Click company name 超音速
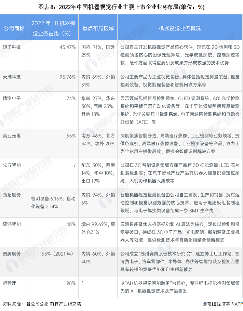This screenshot has height=311, width=243. click(9, 283)
